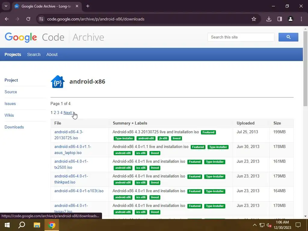Open Chrome three-dot menu
Image resolution: width=308 pixels, height=231 pixels.
click(301, 19)
